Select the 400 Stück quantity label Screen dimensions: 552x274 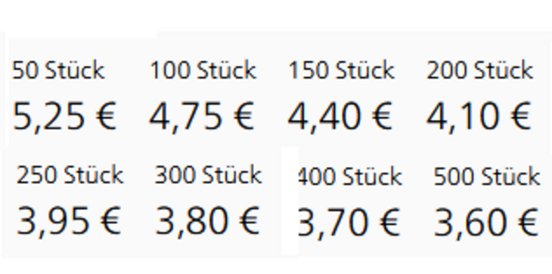coord(349,177)
